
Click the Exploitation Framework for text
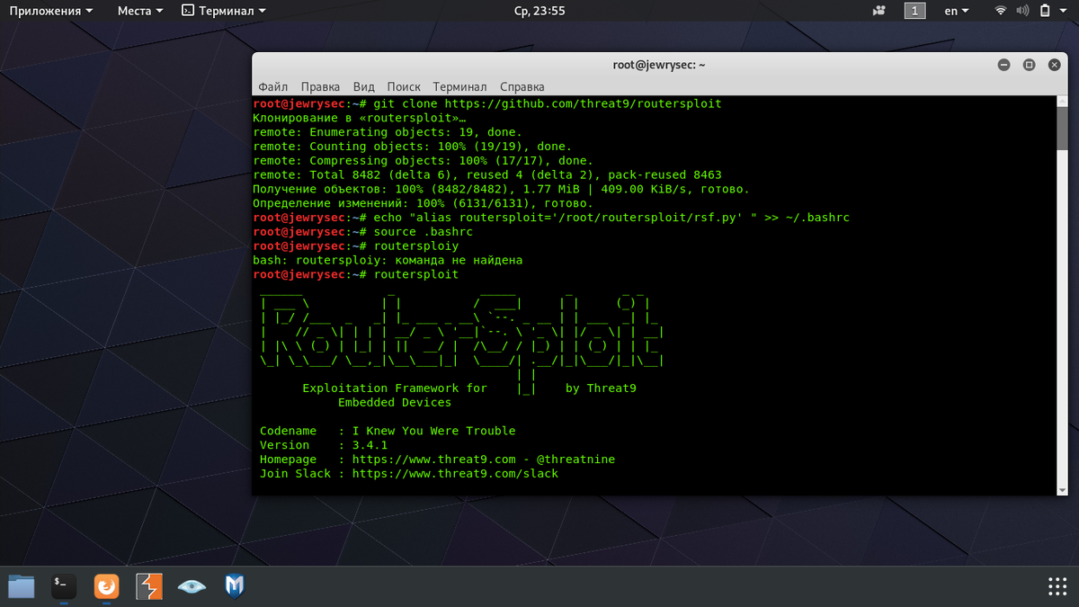coord(395,388)
